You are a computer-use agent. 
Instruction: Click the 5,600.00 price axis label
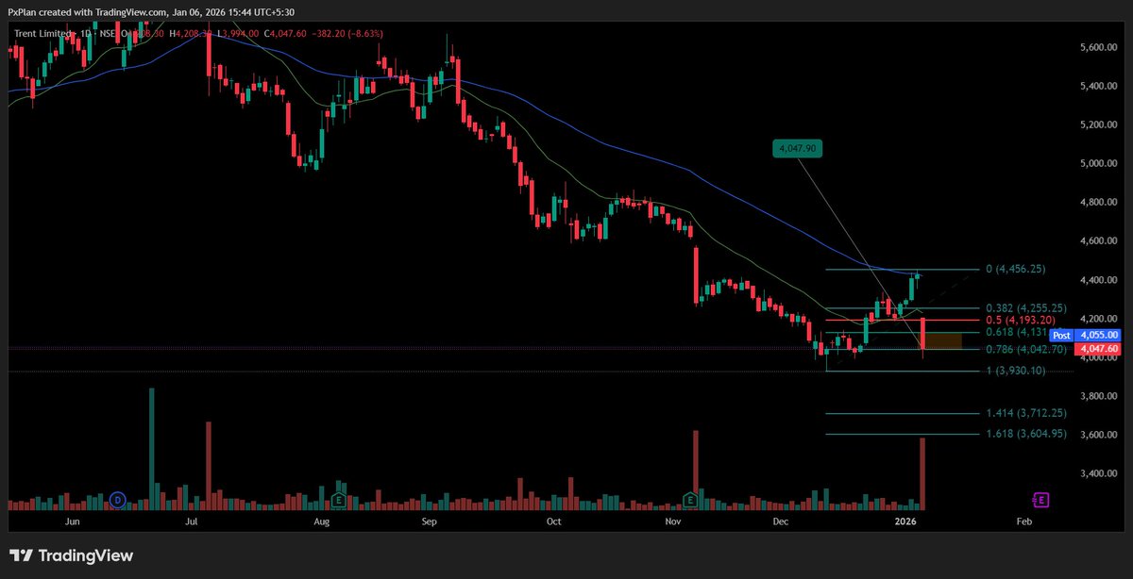pos(1097,47)
